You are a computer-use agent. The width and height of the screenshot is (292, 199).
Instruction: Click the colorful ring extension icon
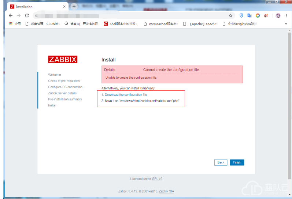258,16
